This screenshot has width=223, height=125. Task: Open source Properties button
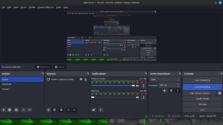click(x=43, y=67)
